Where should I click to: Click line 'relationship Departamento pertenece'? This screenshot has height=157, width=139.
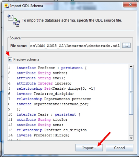[54, 99]
